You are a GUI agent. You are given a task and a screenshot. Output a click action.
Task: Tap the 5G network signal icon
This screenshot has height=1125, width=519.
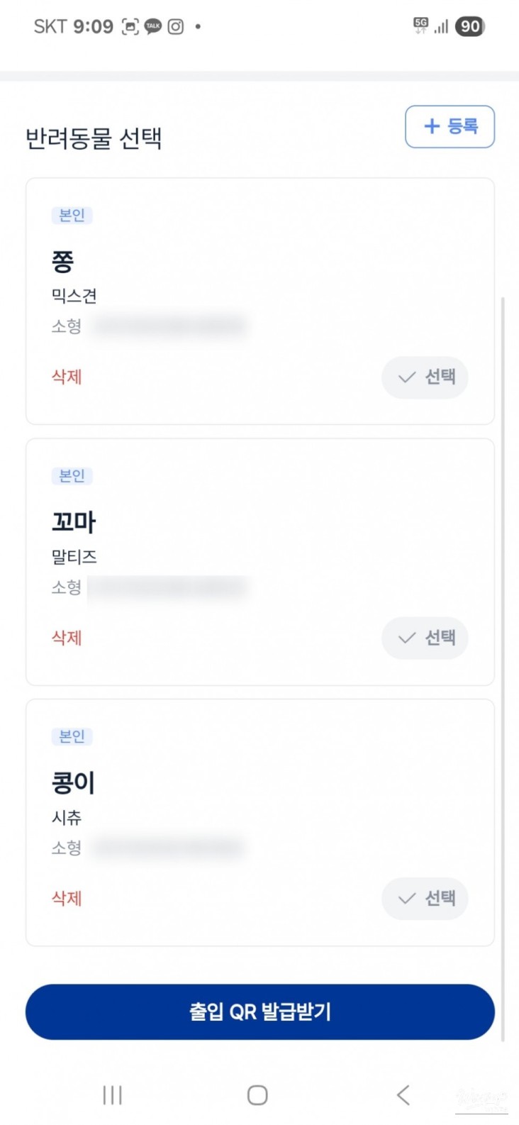[421, 26]
